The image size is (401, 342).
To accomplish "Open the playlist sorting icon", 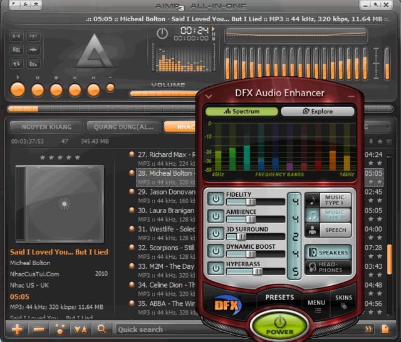I will [x=80, y=329].
